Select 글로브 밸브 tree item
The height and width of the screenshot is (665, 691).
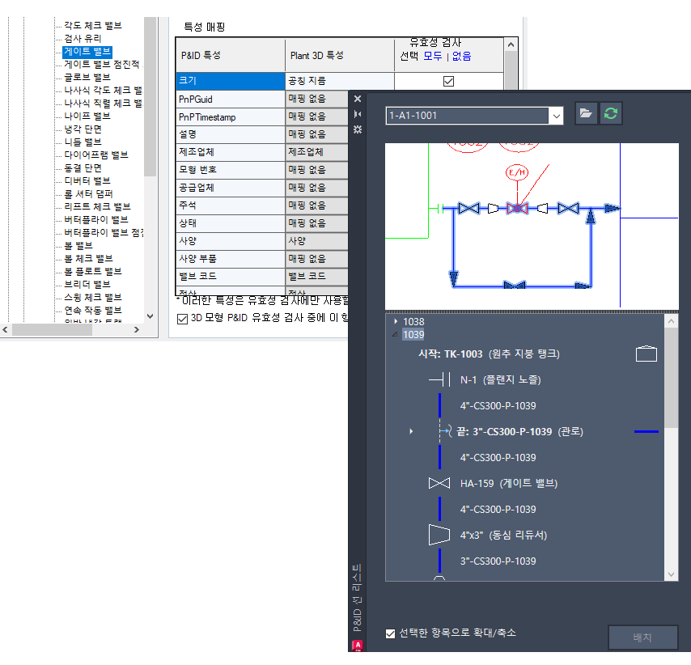tap(87, 78)
